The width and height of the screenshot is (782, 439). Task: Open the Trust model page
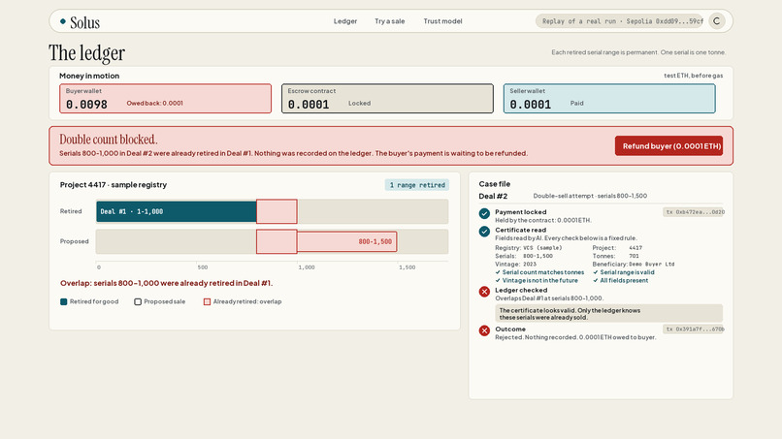click(x=442, y=21)
